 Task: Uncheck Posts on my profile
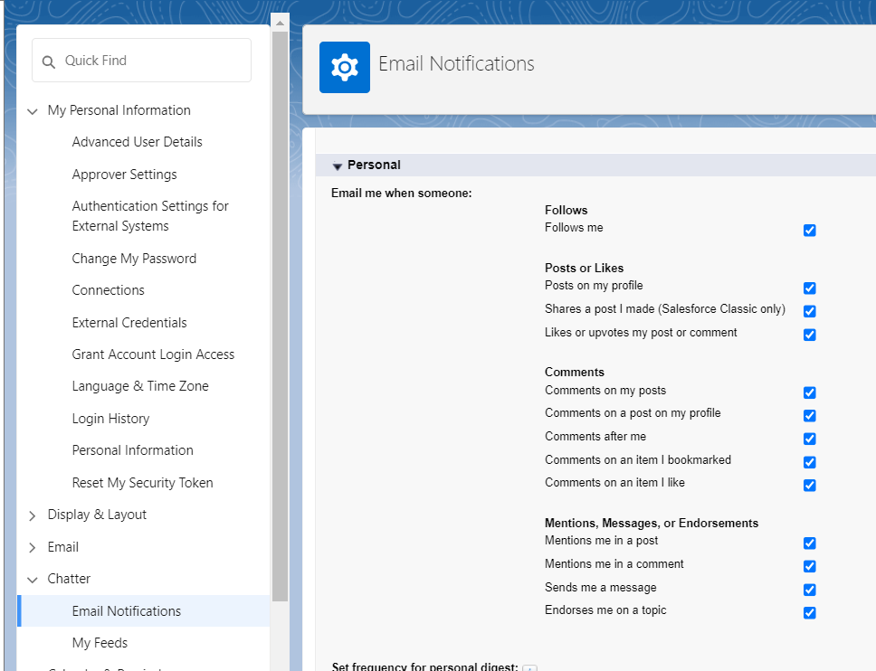810,288
